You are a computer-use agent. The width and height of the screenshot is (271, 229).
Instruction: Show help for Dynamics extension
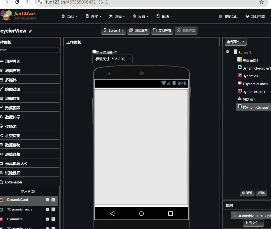point(47,219)
